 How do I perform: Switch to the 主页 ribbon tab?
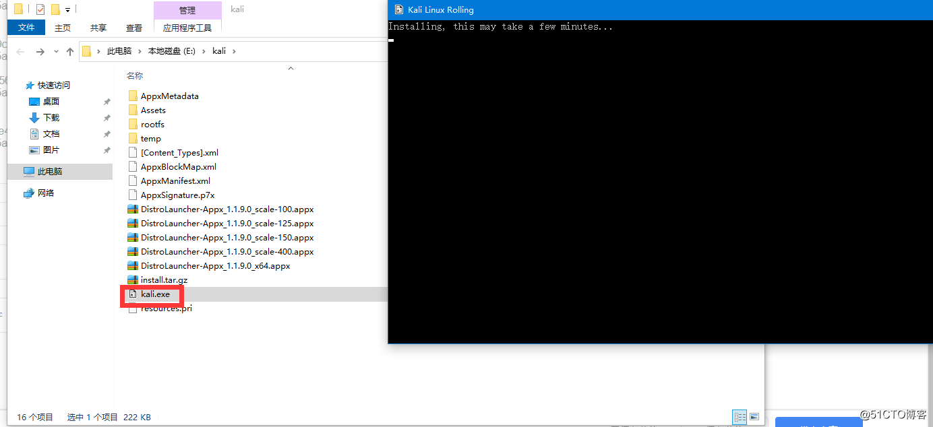(x=63, y=28)
